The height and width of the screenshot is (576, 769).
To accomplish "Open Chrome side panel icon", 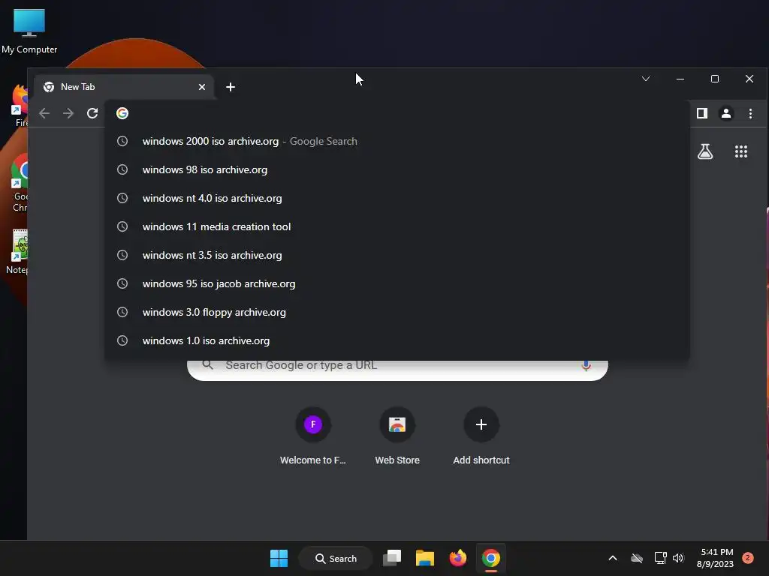I will (702, 114).
